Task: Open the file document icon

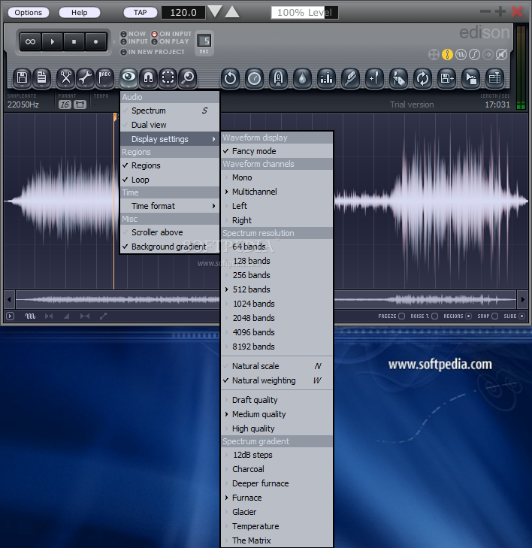Action: click(x=41, y=78)
